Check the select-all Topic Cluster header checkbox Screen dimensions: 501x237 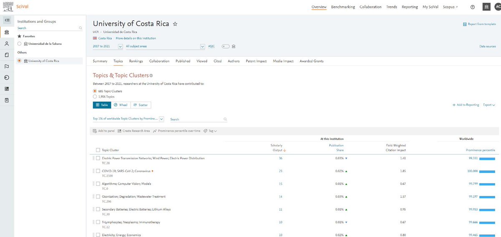pyautogui.click(x=98, y=150)
